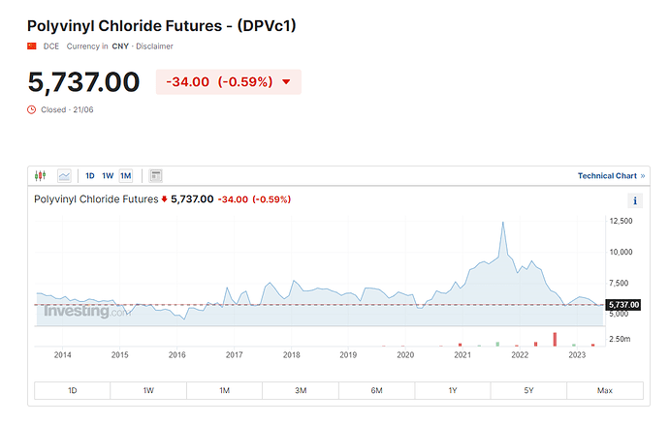Click the price peak on the chart
The image size is (669, 424).
502,223
